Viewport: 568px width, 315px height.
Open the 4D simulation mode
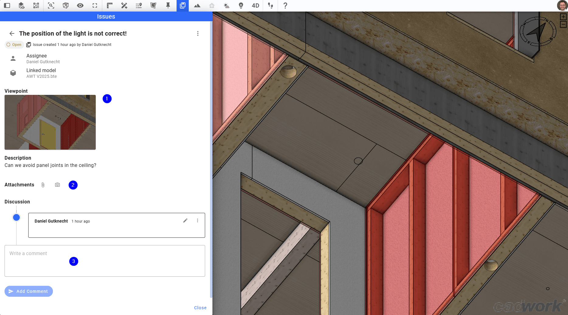255,5
